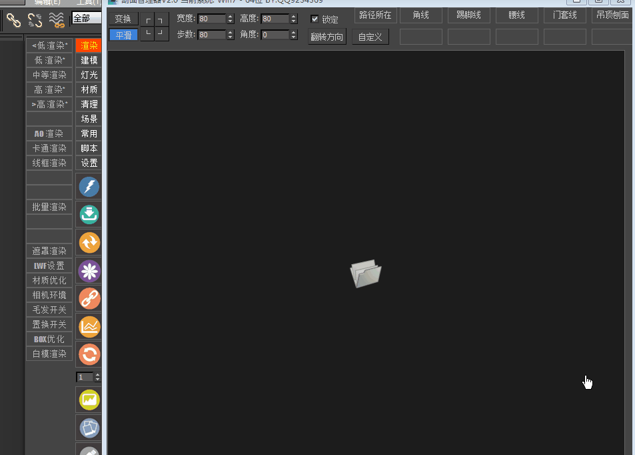Click the 高度 height input field

[275, 19]
